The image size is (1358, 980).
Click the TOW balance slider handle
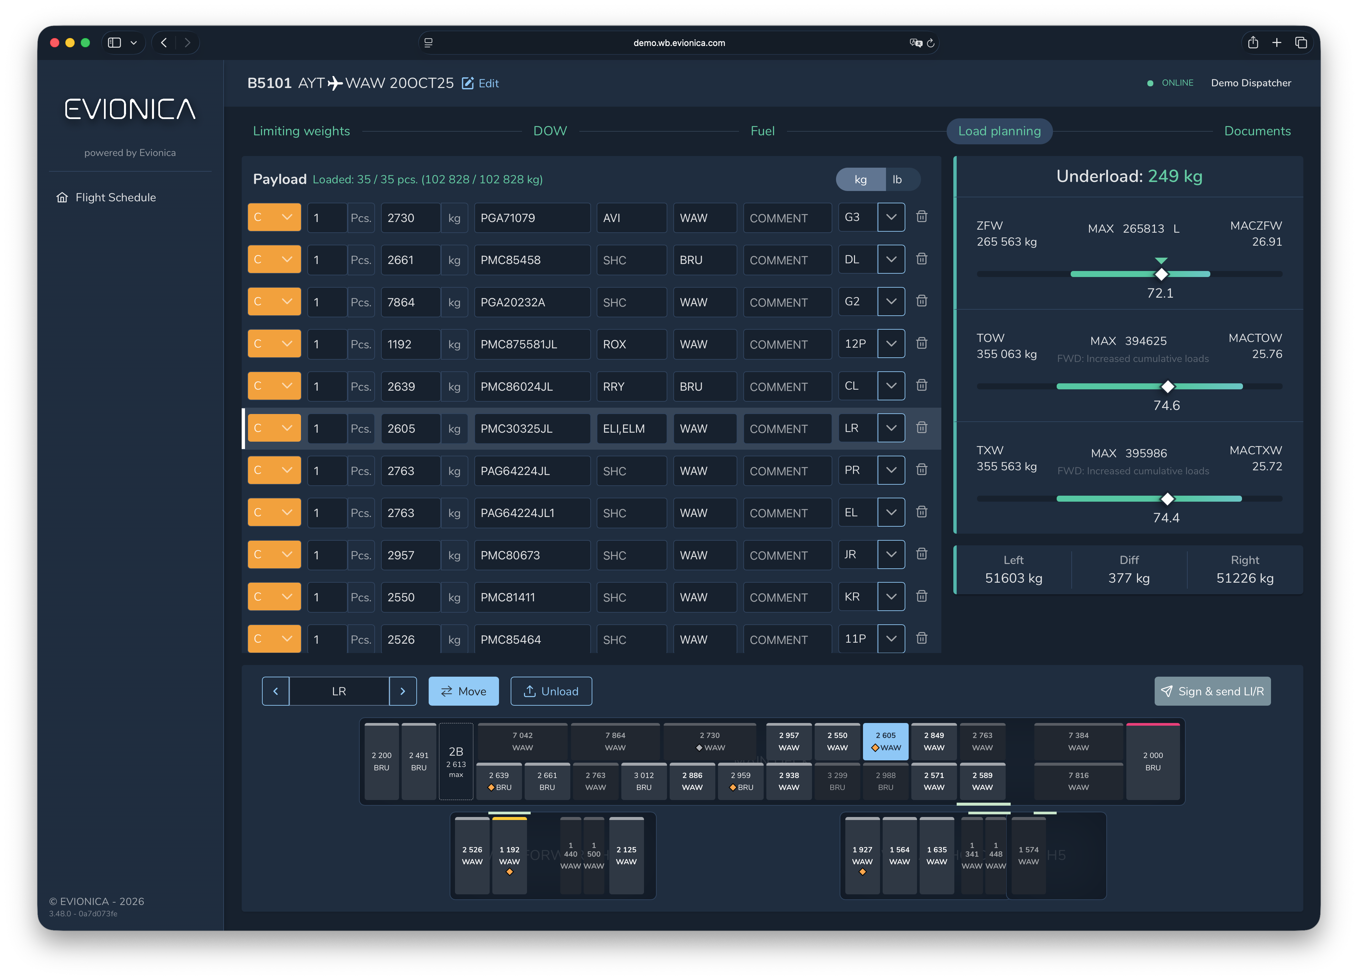click(x=1168, y=386)
